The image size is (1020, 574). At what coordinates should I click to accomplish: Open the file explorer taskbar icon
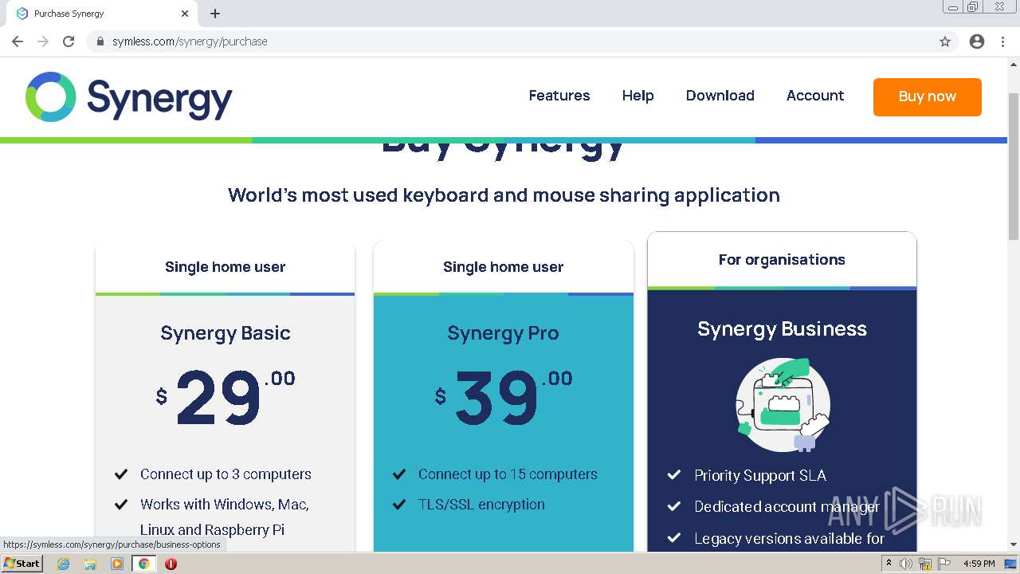pos(90,564)
